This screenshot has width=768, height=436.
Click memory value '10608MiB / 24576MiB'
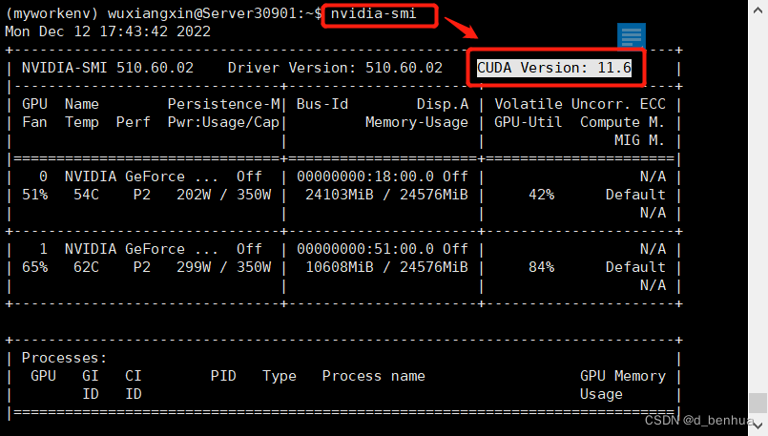(387, 267)
